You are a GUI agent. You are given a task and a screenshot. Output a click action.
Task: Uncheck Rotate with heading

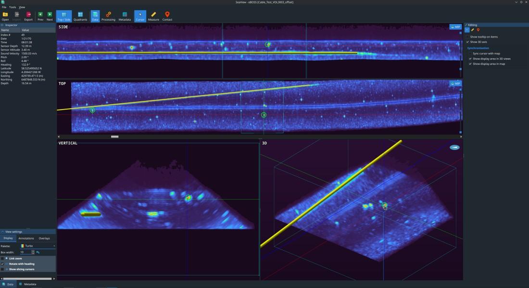coord(2,264)
